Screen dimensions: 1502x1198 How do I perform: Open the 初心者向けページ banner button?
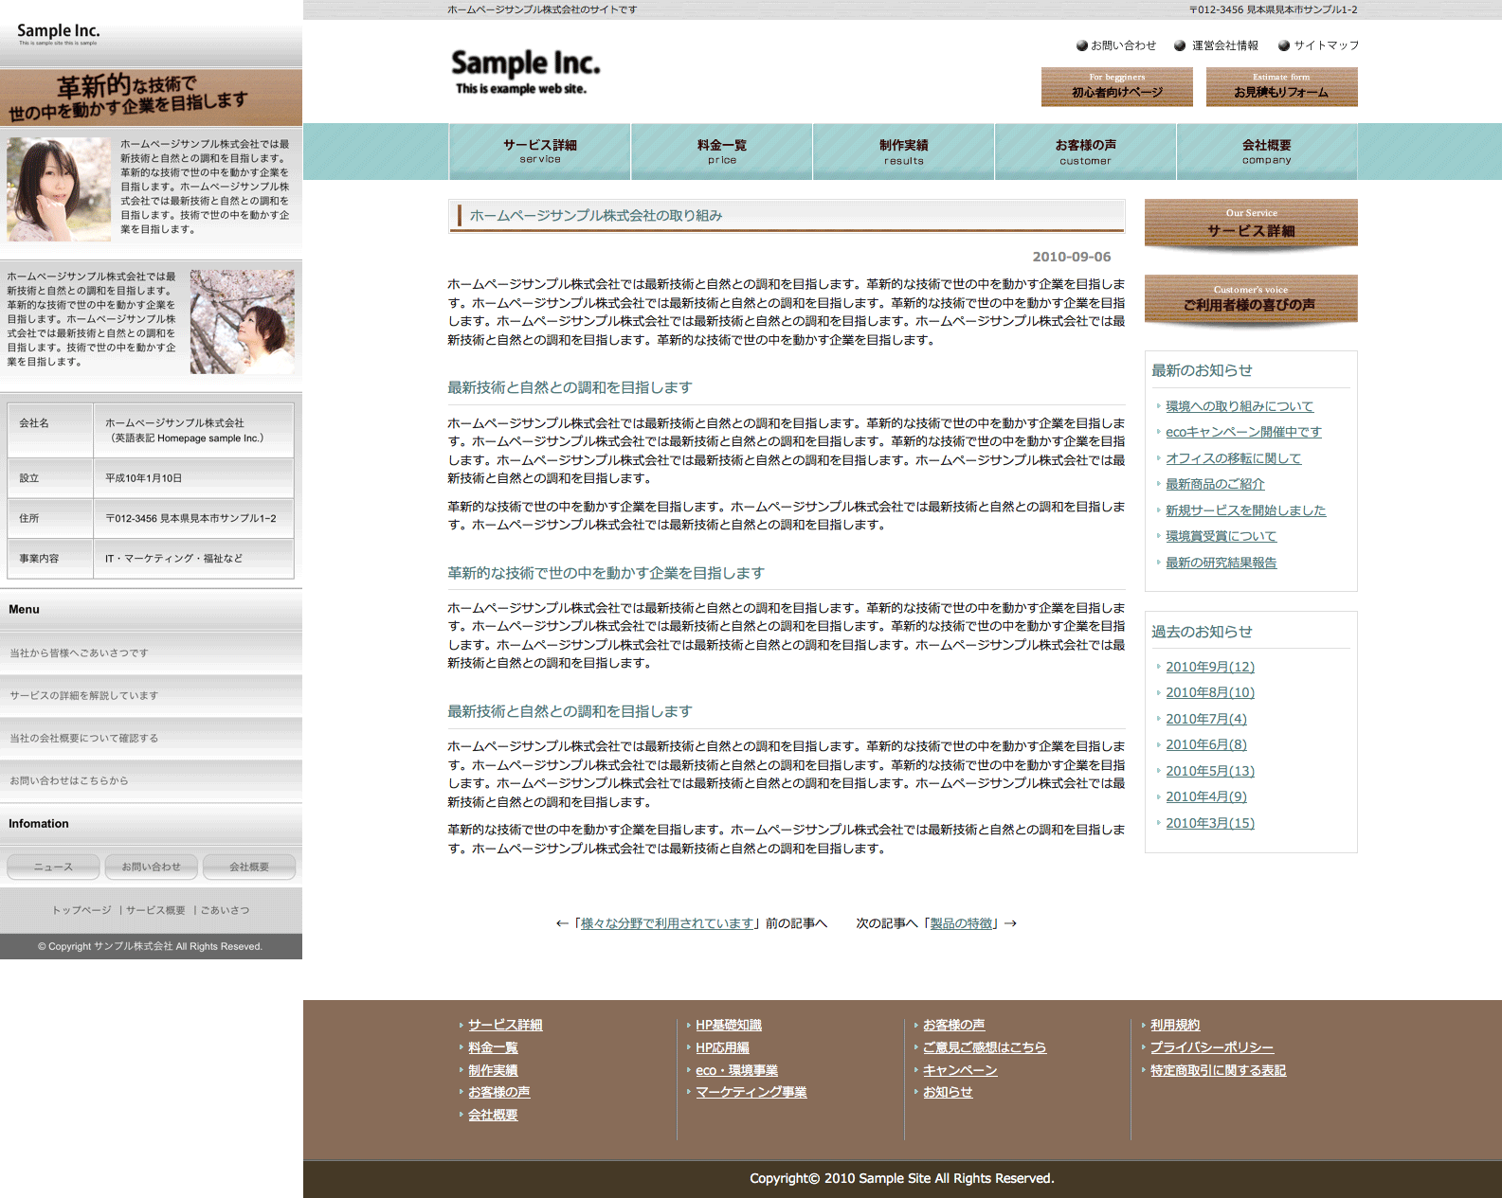click(1116, 87)
